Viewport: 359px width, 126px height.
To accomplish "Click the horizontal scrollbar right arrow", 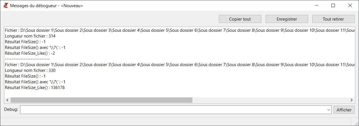I will [x=352, y=100].
